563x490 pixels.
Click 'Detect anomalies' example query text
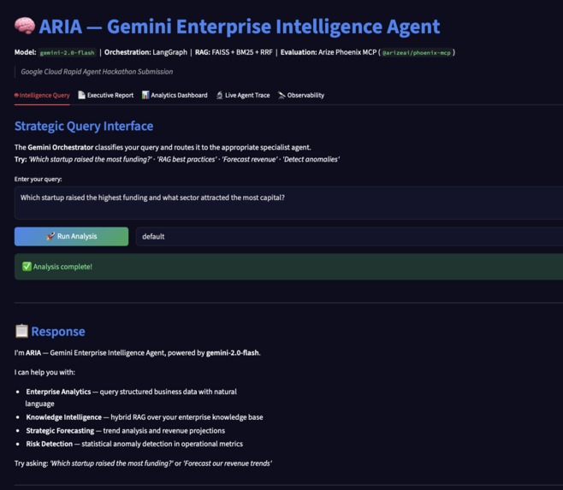tap(311, 159)
